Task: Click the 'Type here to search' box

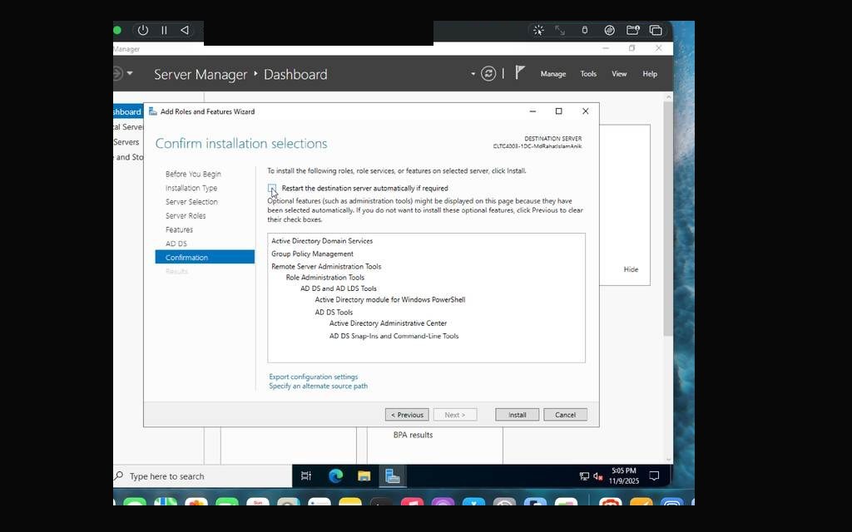Action: pyautogui.click(x=203, y=476)
